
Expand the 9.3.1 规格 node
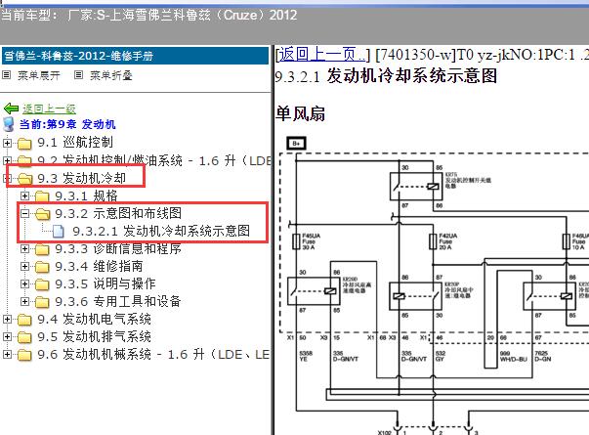(x=24, y=196)
